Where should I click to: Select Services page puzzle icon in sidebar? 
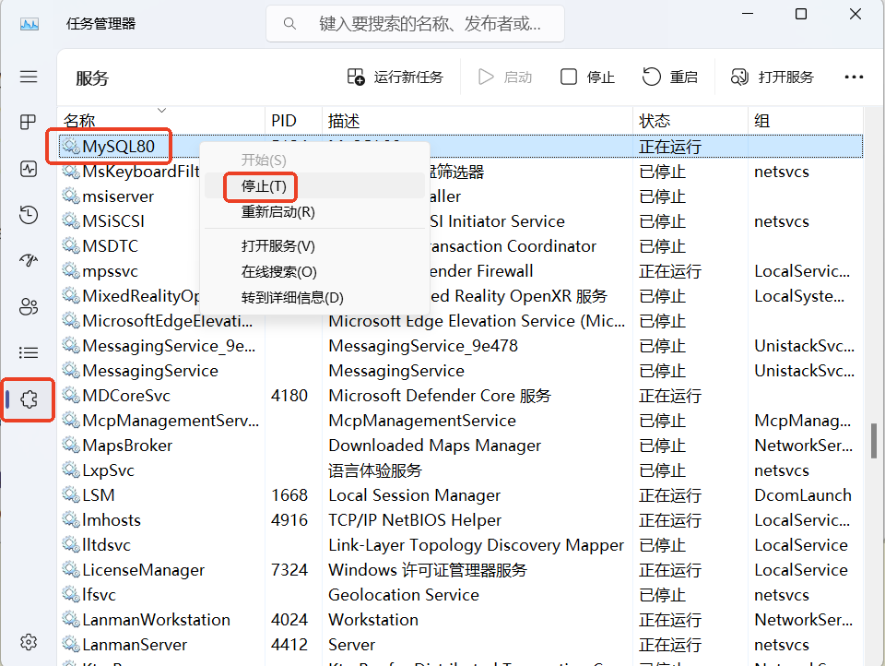coord(29,399)
